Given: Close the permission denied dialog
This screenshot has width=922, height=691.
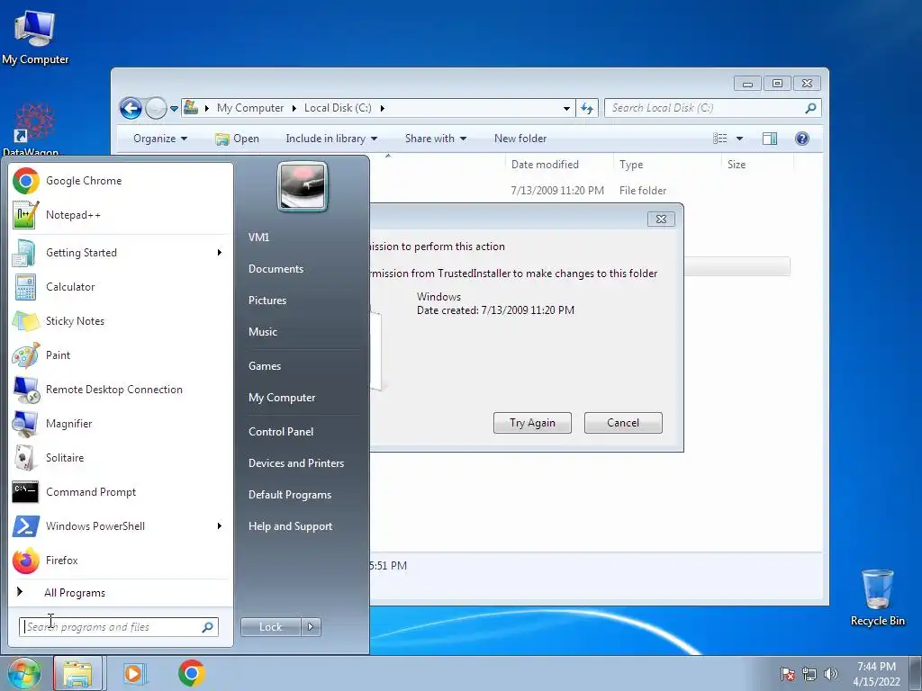Looking at the screenshot, I should click(661, 220).
